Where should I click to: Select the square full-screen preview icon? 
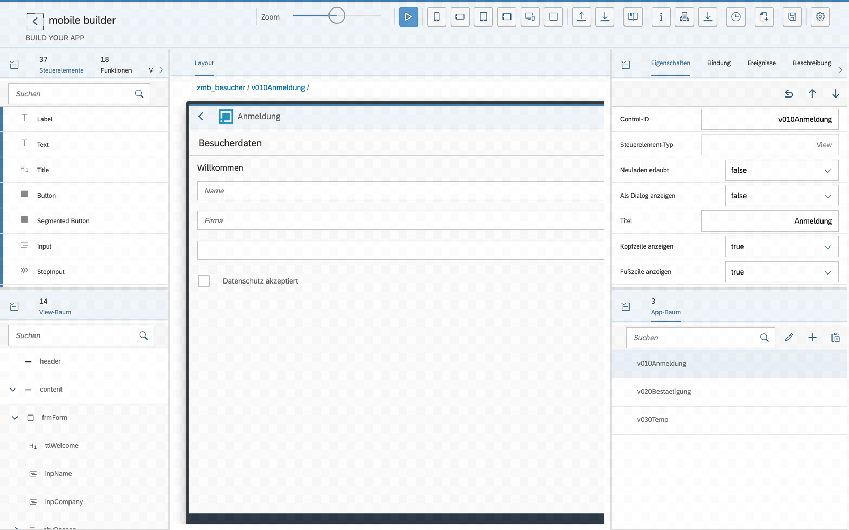coord(553,17)
